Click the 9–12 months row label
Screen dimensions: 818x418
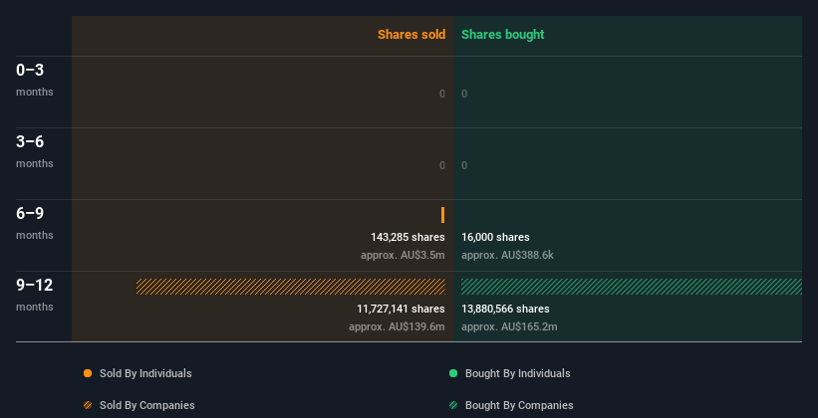click(35, 295)
